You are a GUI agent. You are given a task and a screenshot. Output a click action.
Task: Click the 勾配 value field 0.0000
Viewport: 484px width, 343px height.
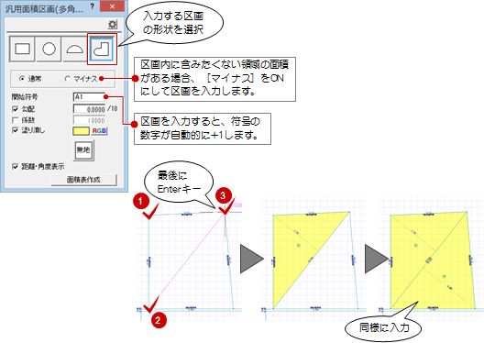(x=90, y=109)
